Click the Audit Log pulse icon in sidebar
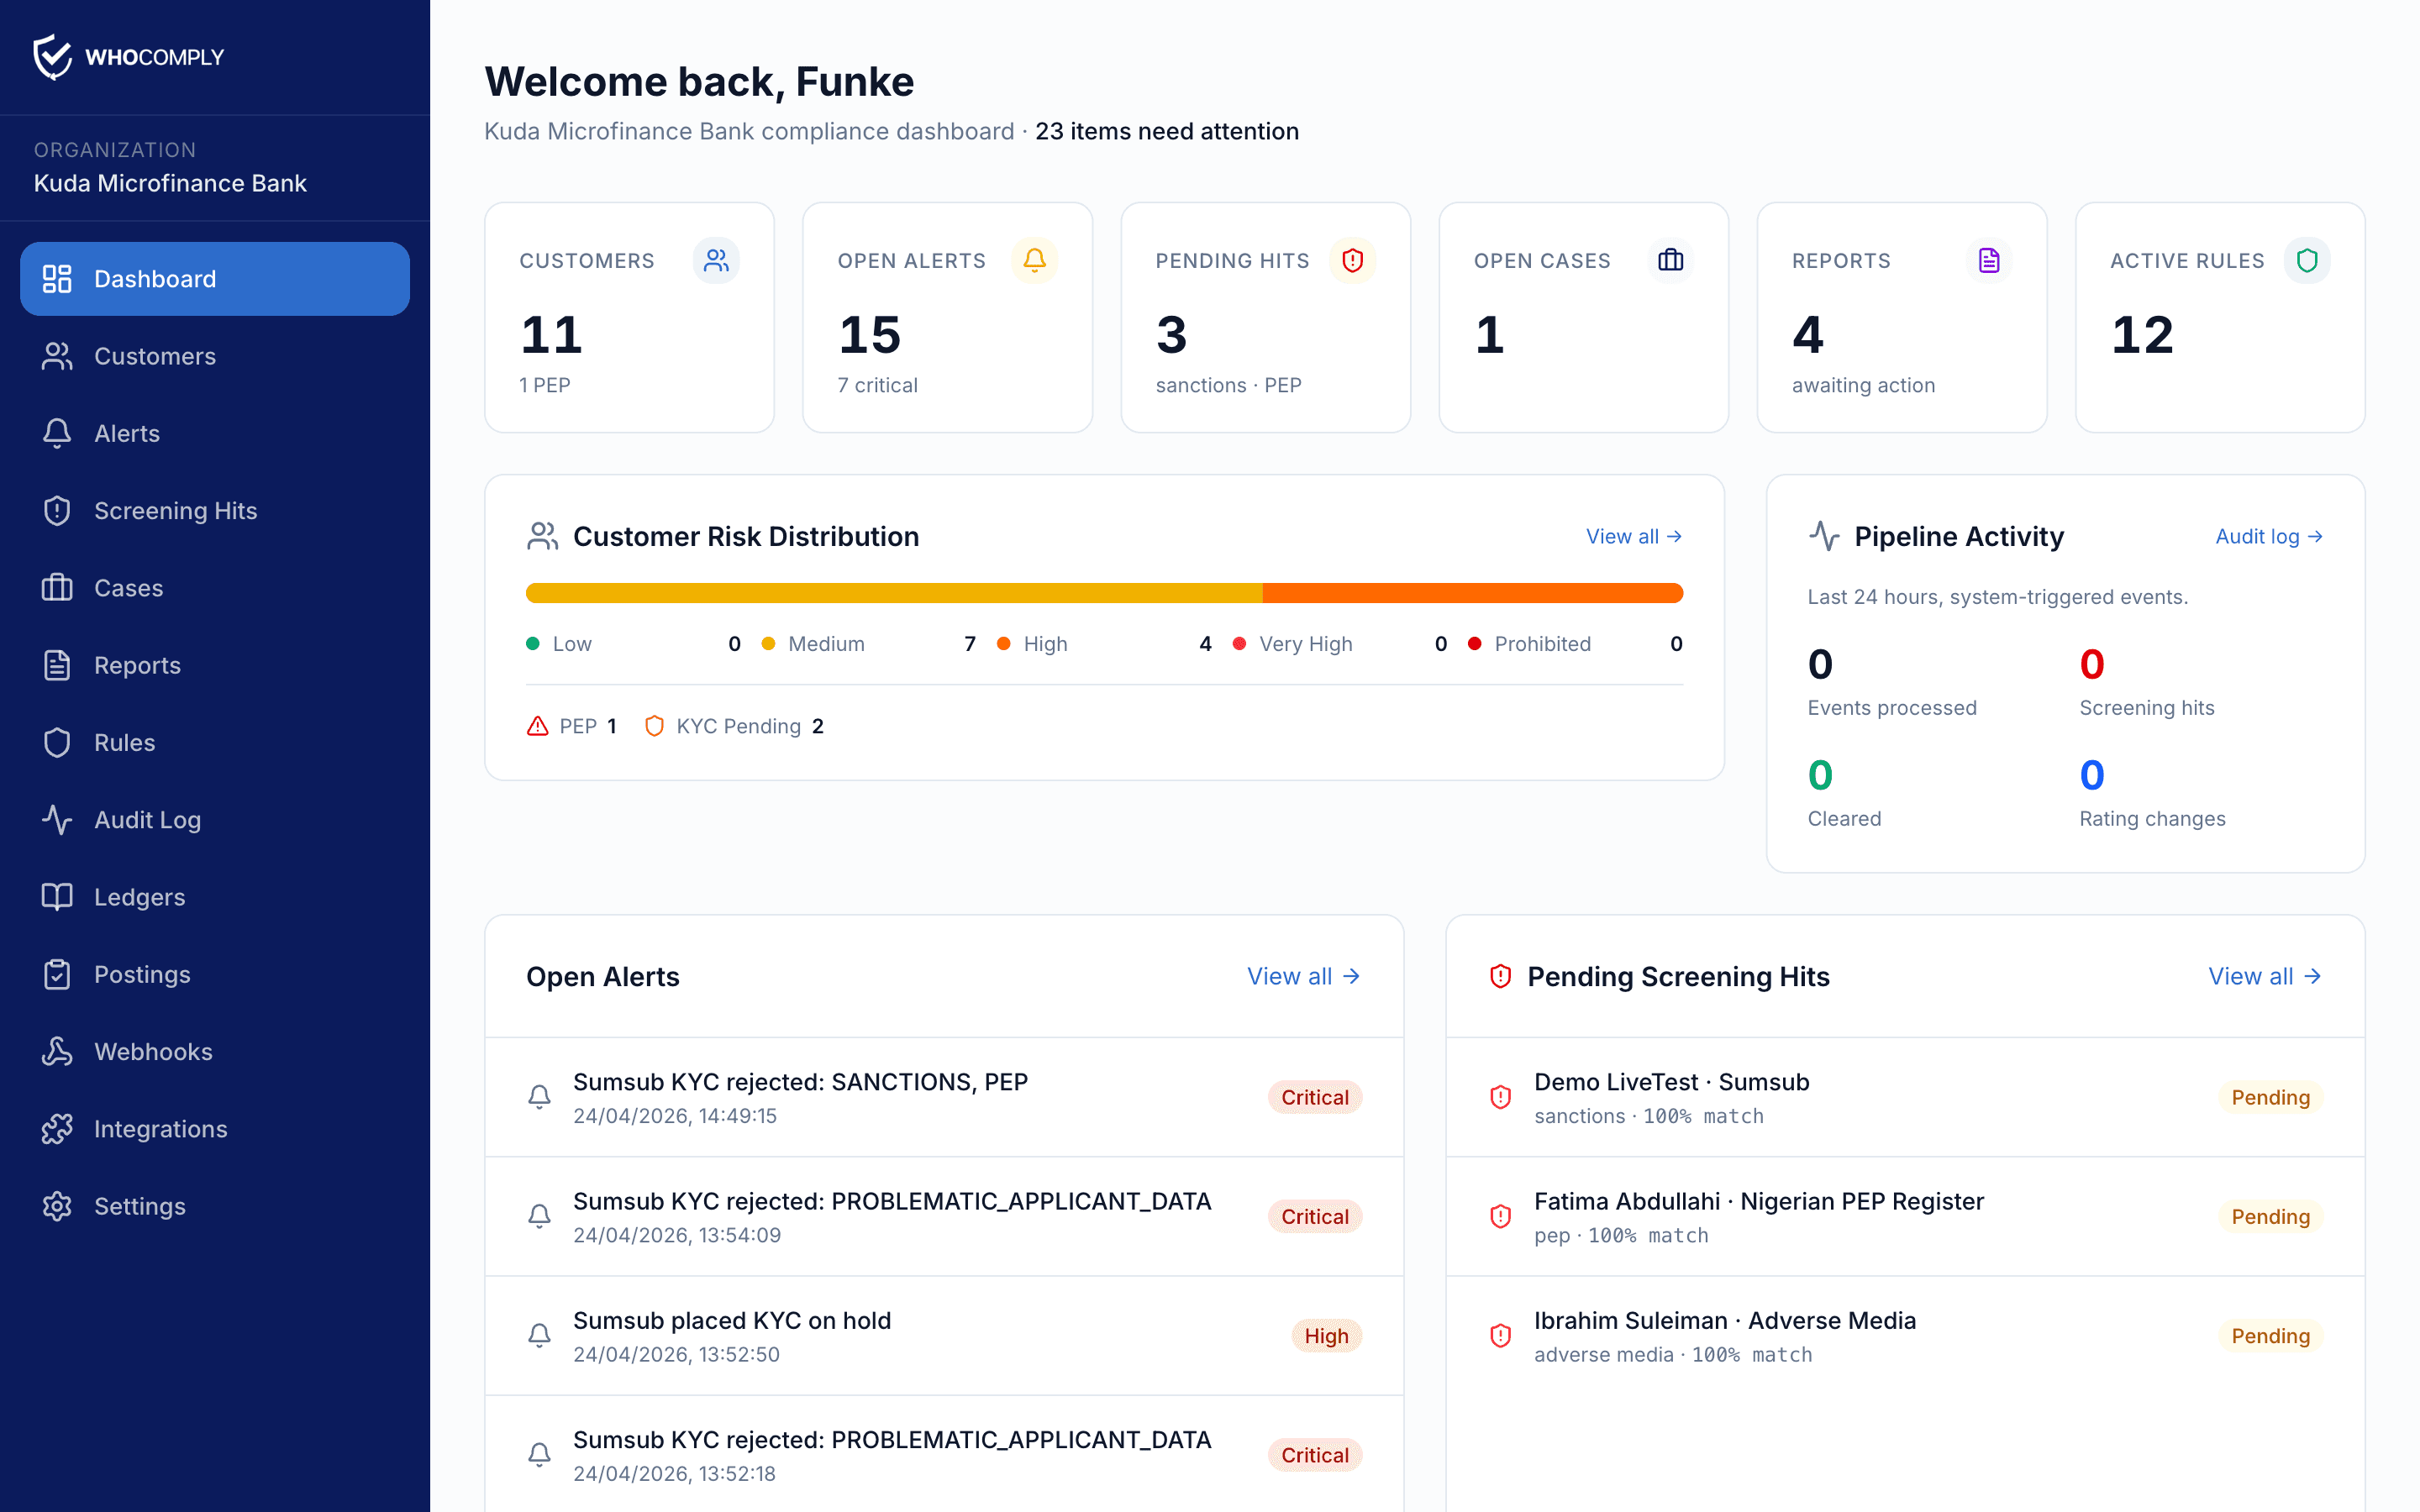The width and height of the screenshot is (2420, 1512). pos(57,820)
